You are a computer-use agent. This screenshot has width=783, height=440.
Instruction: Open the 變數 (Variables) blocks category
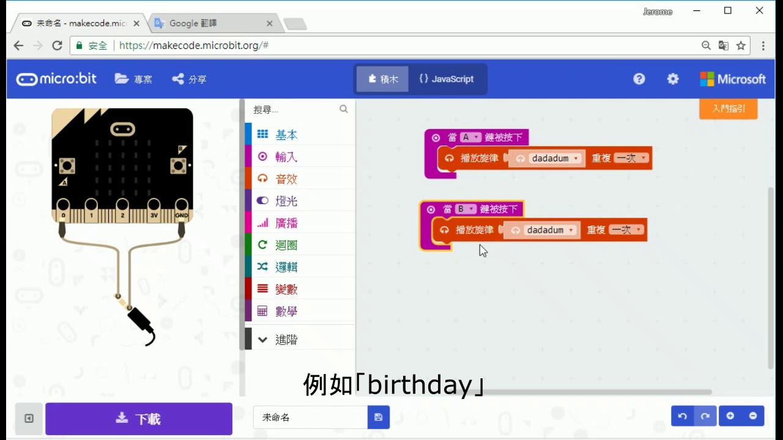coord(300,288)
